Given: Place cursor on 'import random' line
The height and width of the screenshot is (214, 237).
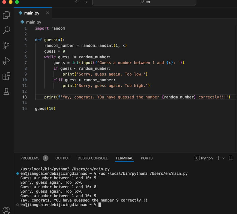Looking at the screenshot, I should [x=50, y=28].
